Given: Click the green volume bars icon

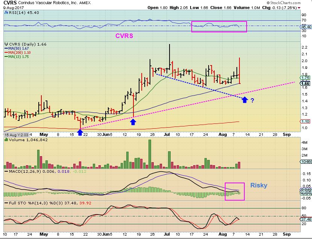Looking at the screenshot, I should point(6,140).
